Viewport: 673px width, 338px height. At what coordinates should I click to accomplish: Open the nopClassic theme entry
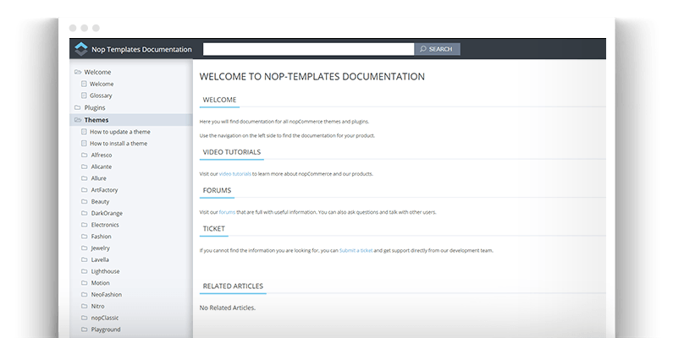pyautogui.click(x=105, y=318)
